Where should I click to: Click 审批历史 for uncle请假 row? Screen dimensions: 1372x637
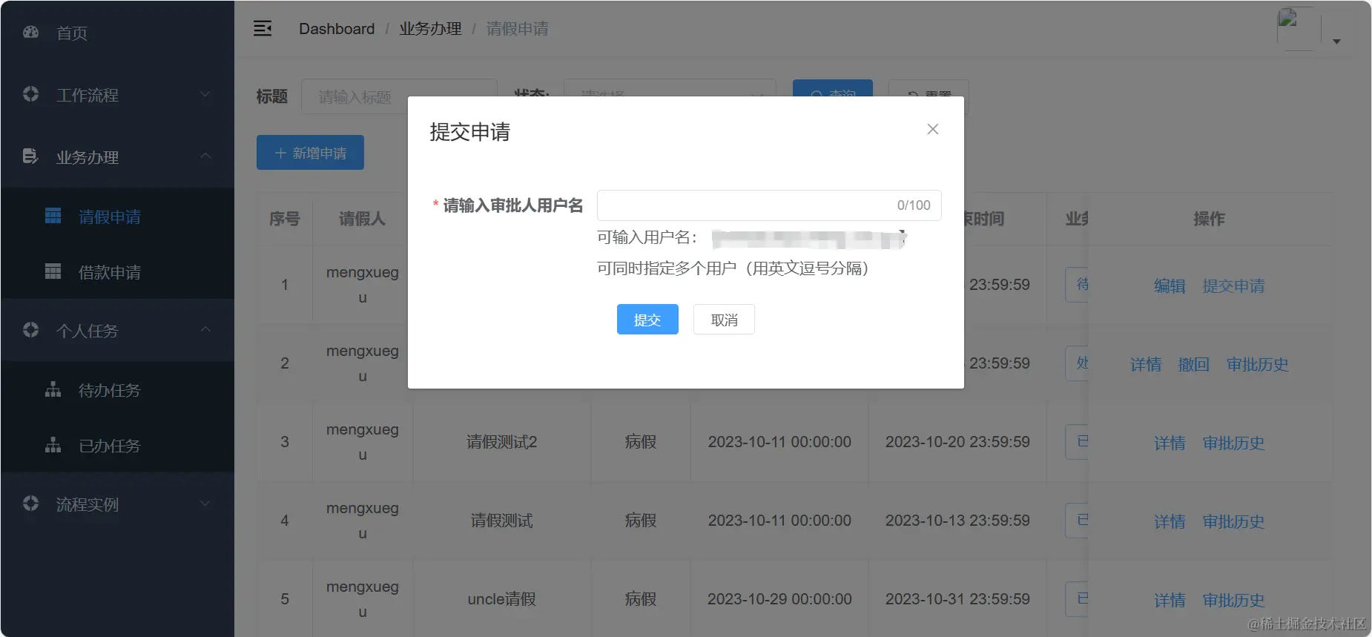[x=1233, y=600]
